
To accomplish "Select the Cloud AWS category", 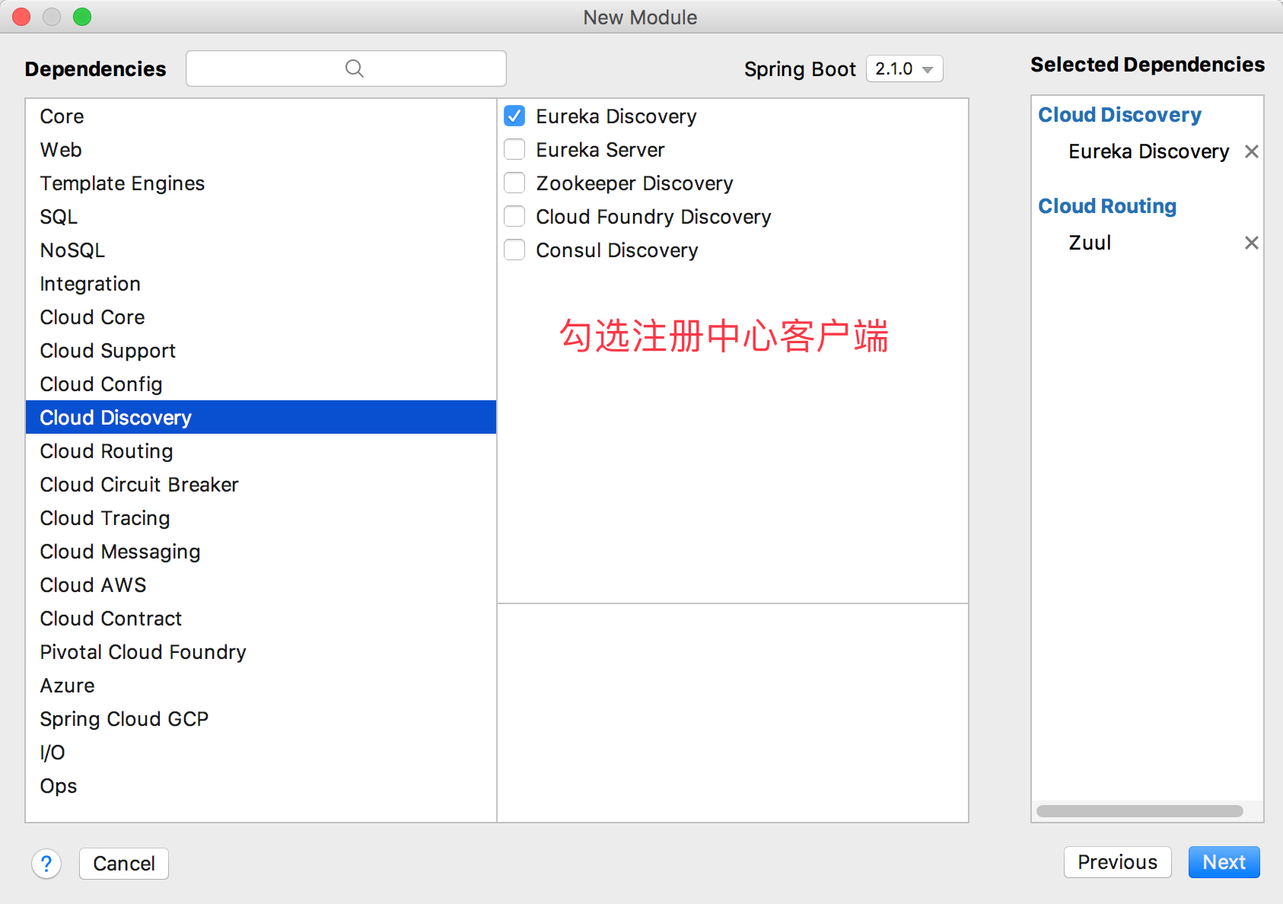I will point(261,585).
